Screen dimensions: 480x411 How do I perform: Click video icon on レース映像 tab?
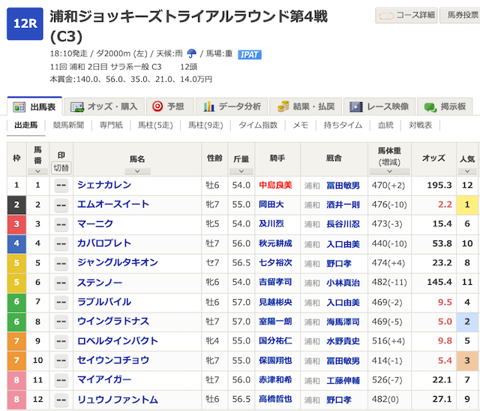click(x=356, y=107)
